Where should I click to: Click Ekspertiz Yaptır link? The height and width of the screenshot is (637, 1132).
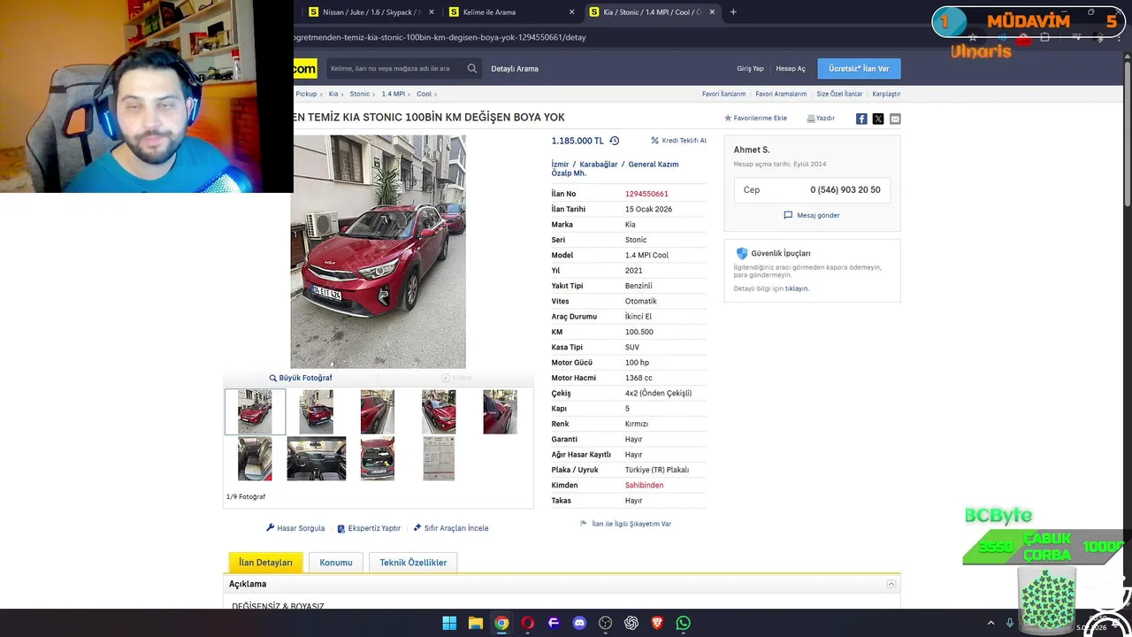point(369,528)
